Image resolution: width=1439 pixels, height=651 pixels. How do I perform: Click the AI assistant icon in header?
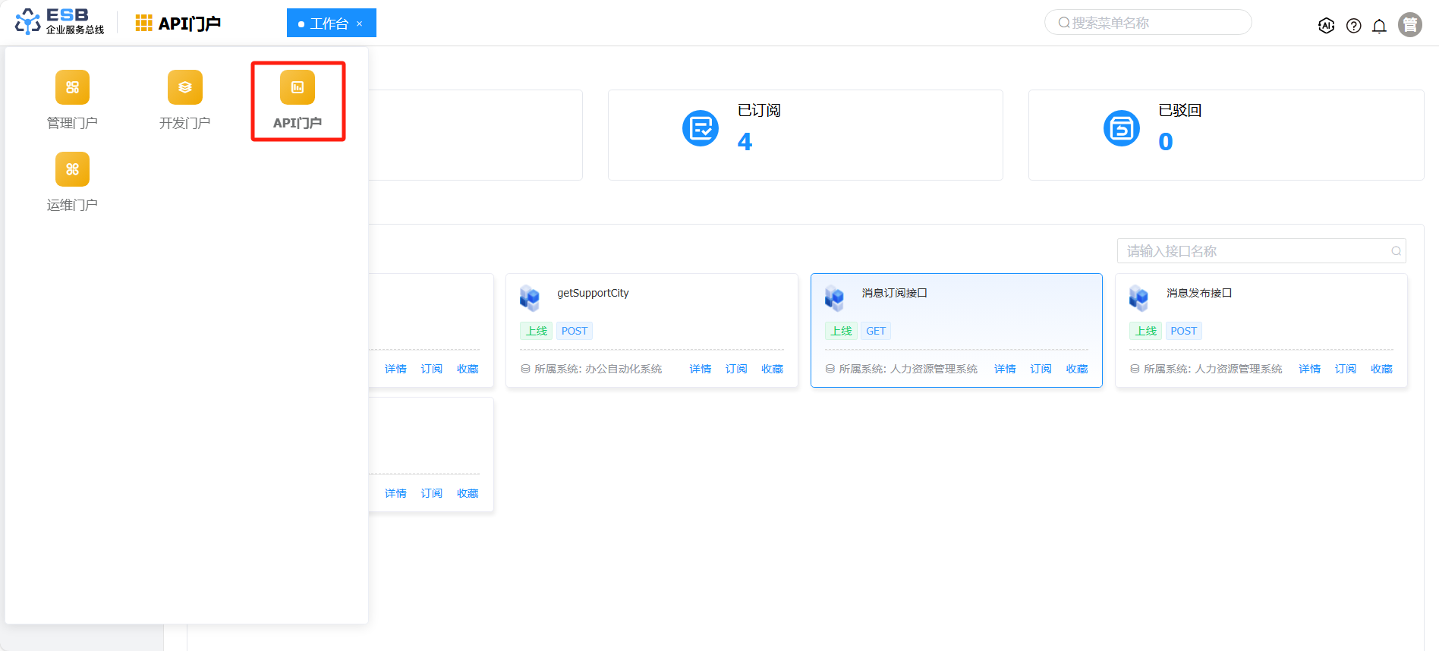click(1326, 26)
